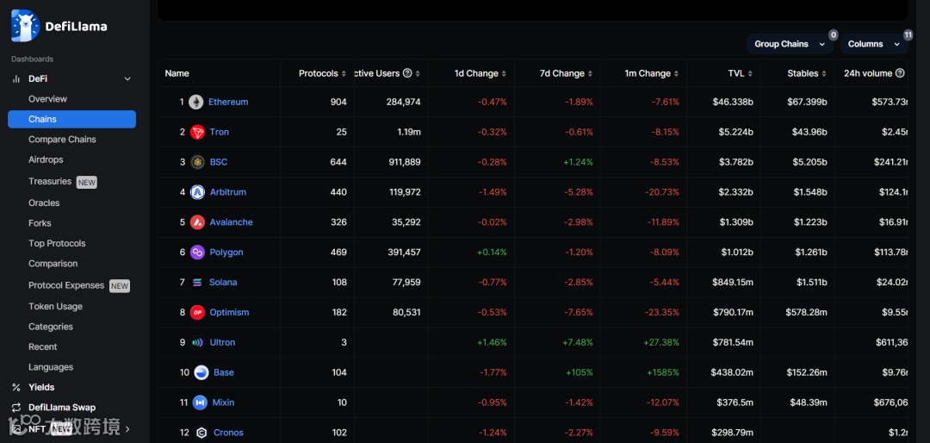Open the BSC chain link
Screen dimensions: 930x443
coord(218,162)
